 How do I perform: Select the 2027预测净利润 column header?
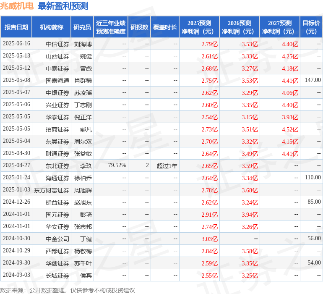click(x=279, y=27)
